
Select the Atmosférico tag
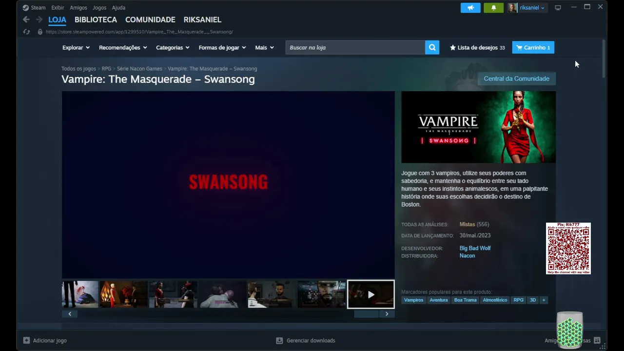[495, 300]
